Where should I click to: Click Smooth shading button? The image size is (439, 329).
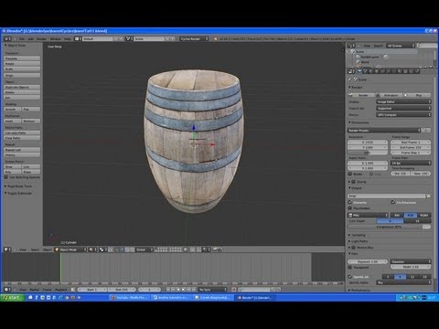13,109
